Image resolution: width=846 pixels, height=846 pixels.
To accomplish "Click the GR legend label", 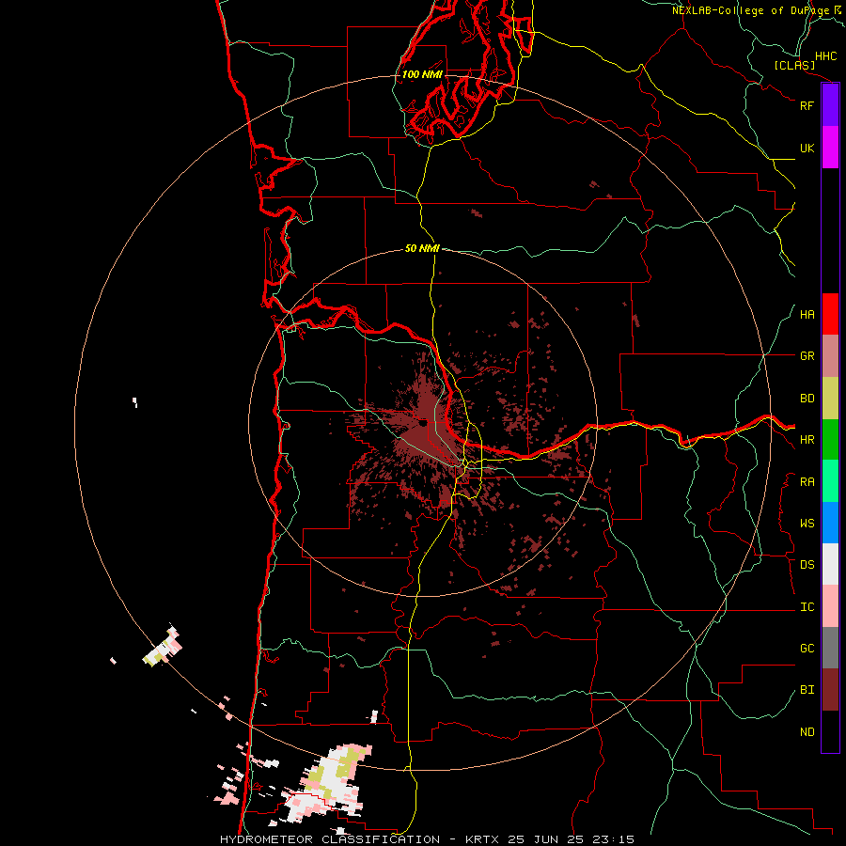I will (807, 356).
